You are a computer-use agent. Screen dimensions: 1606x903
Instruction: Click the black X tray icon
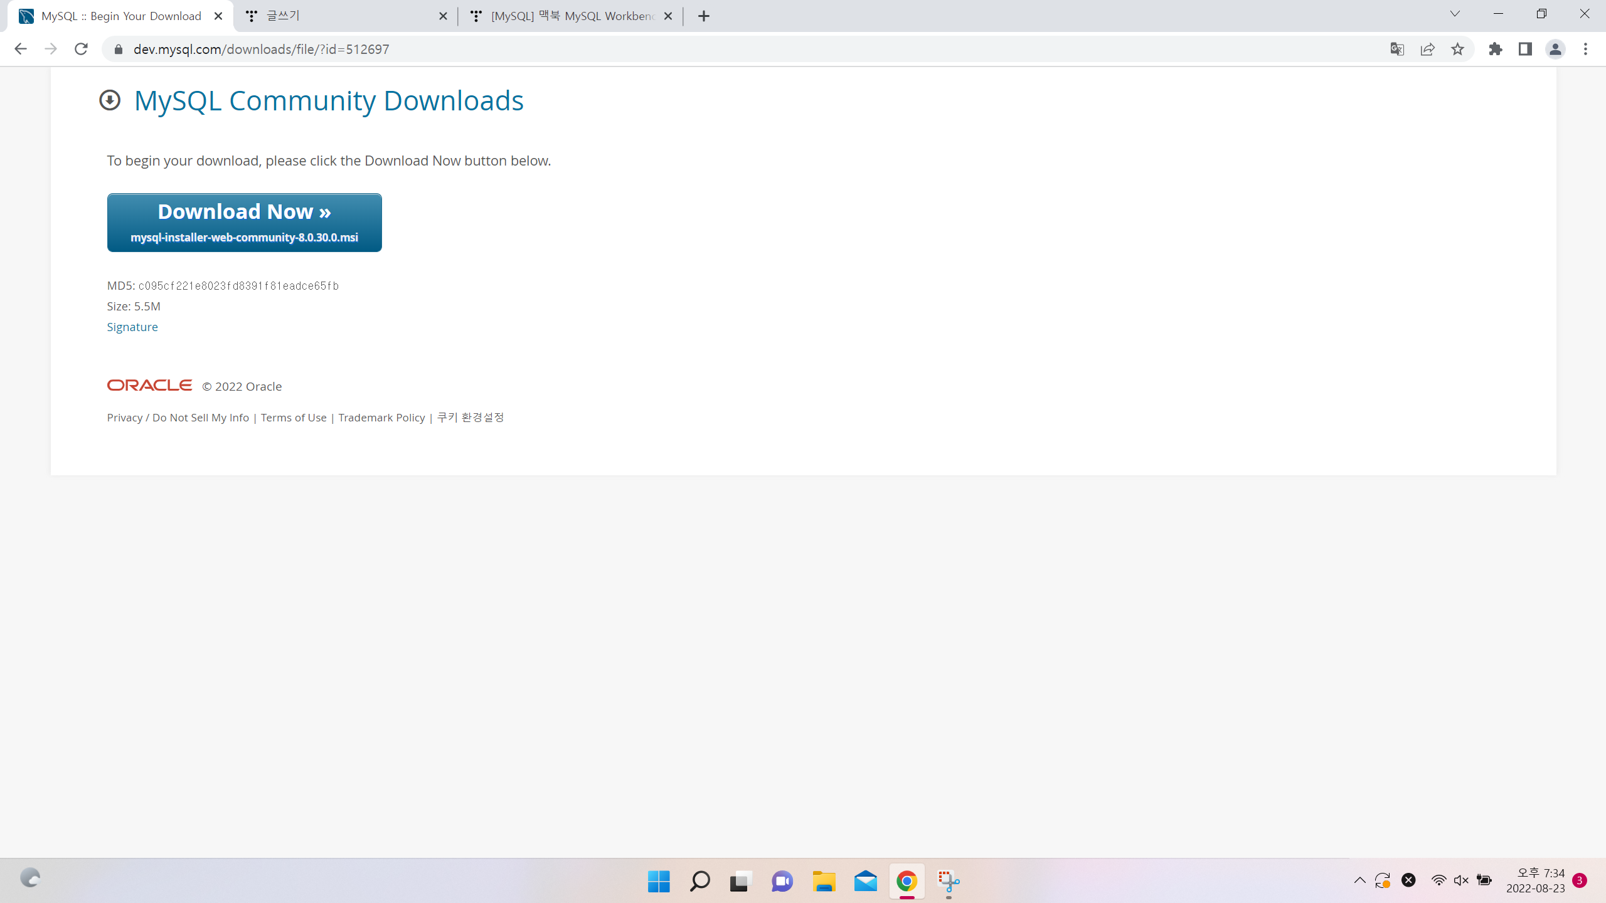point(1408,880)
